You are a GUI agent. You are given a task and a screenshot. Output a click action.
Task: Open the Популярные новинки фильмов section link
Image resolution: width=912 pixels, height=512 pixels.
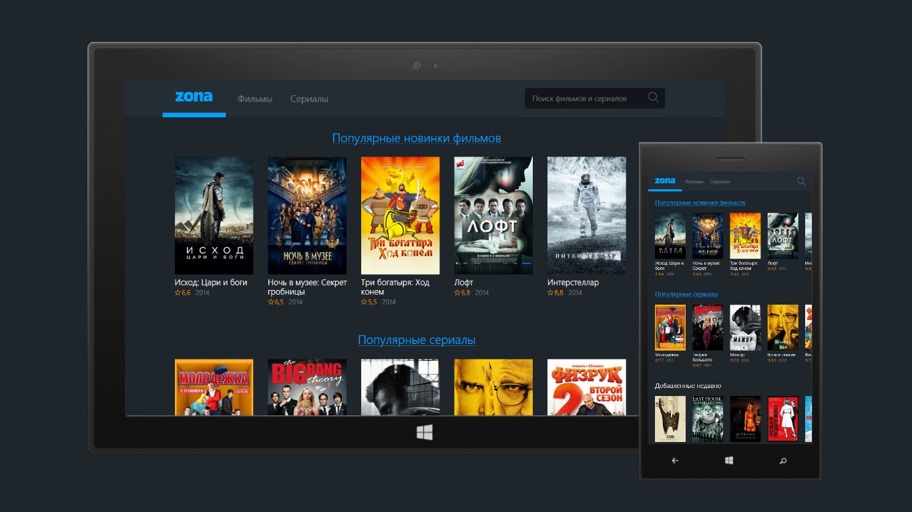pos(417,138)
